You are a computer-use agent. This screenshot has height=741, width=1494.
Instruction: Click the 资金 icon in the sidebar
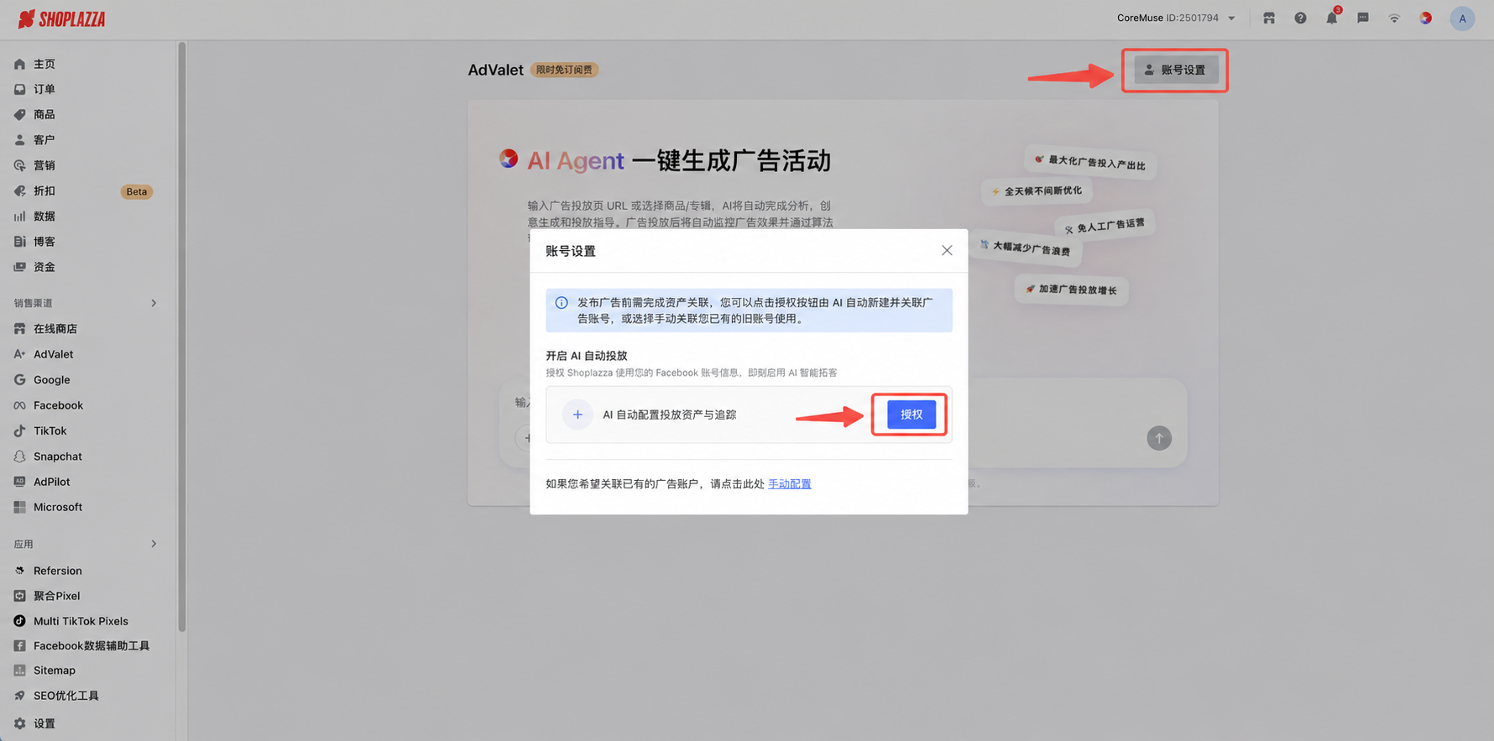pos(19,267)
